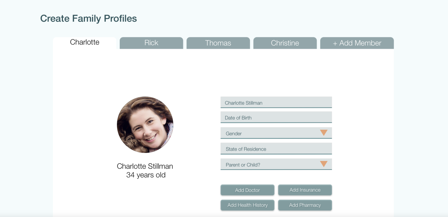448x217 pixels.
Task: Click the + Add Member tab
Action: [x=357, y=43]
